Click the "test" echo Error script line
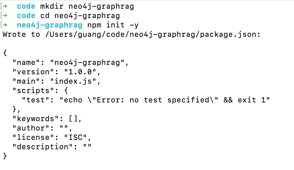 coord(146,100)
